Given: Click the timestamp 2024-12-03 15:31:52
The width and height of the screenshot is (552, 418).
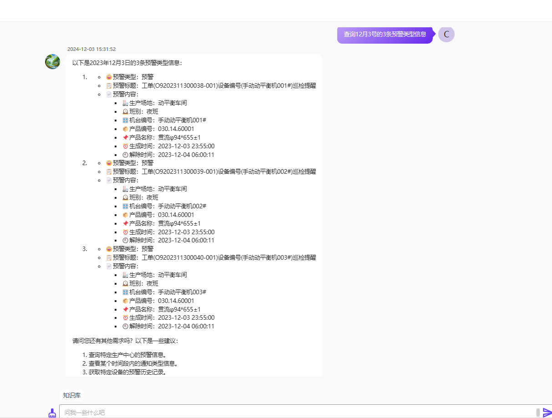Looking at the screenshot, I should pos(91,49).
